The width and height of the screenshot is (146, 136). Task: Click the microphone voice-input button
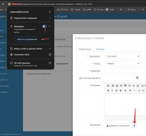click(x=134, y=126)
